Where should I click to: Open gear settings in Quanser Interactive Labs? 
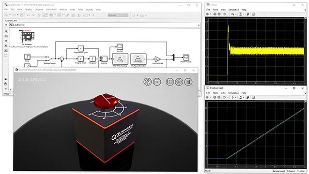point(179,82)
